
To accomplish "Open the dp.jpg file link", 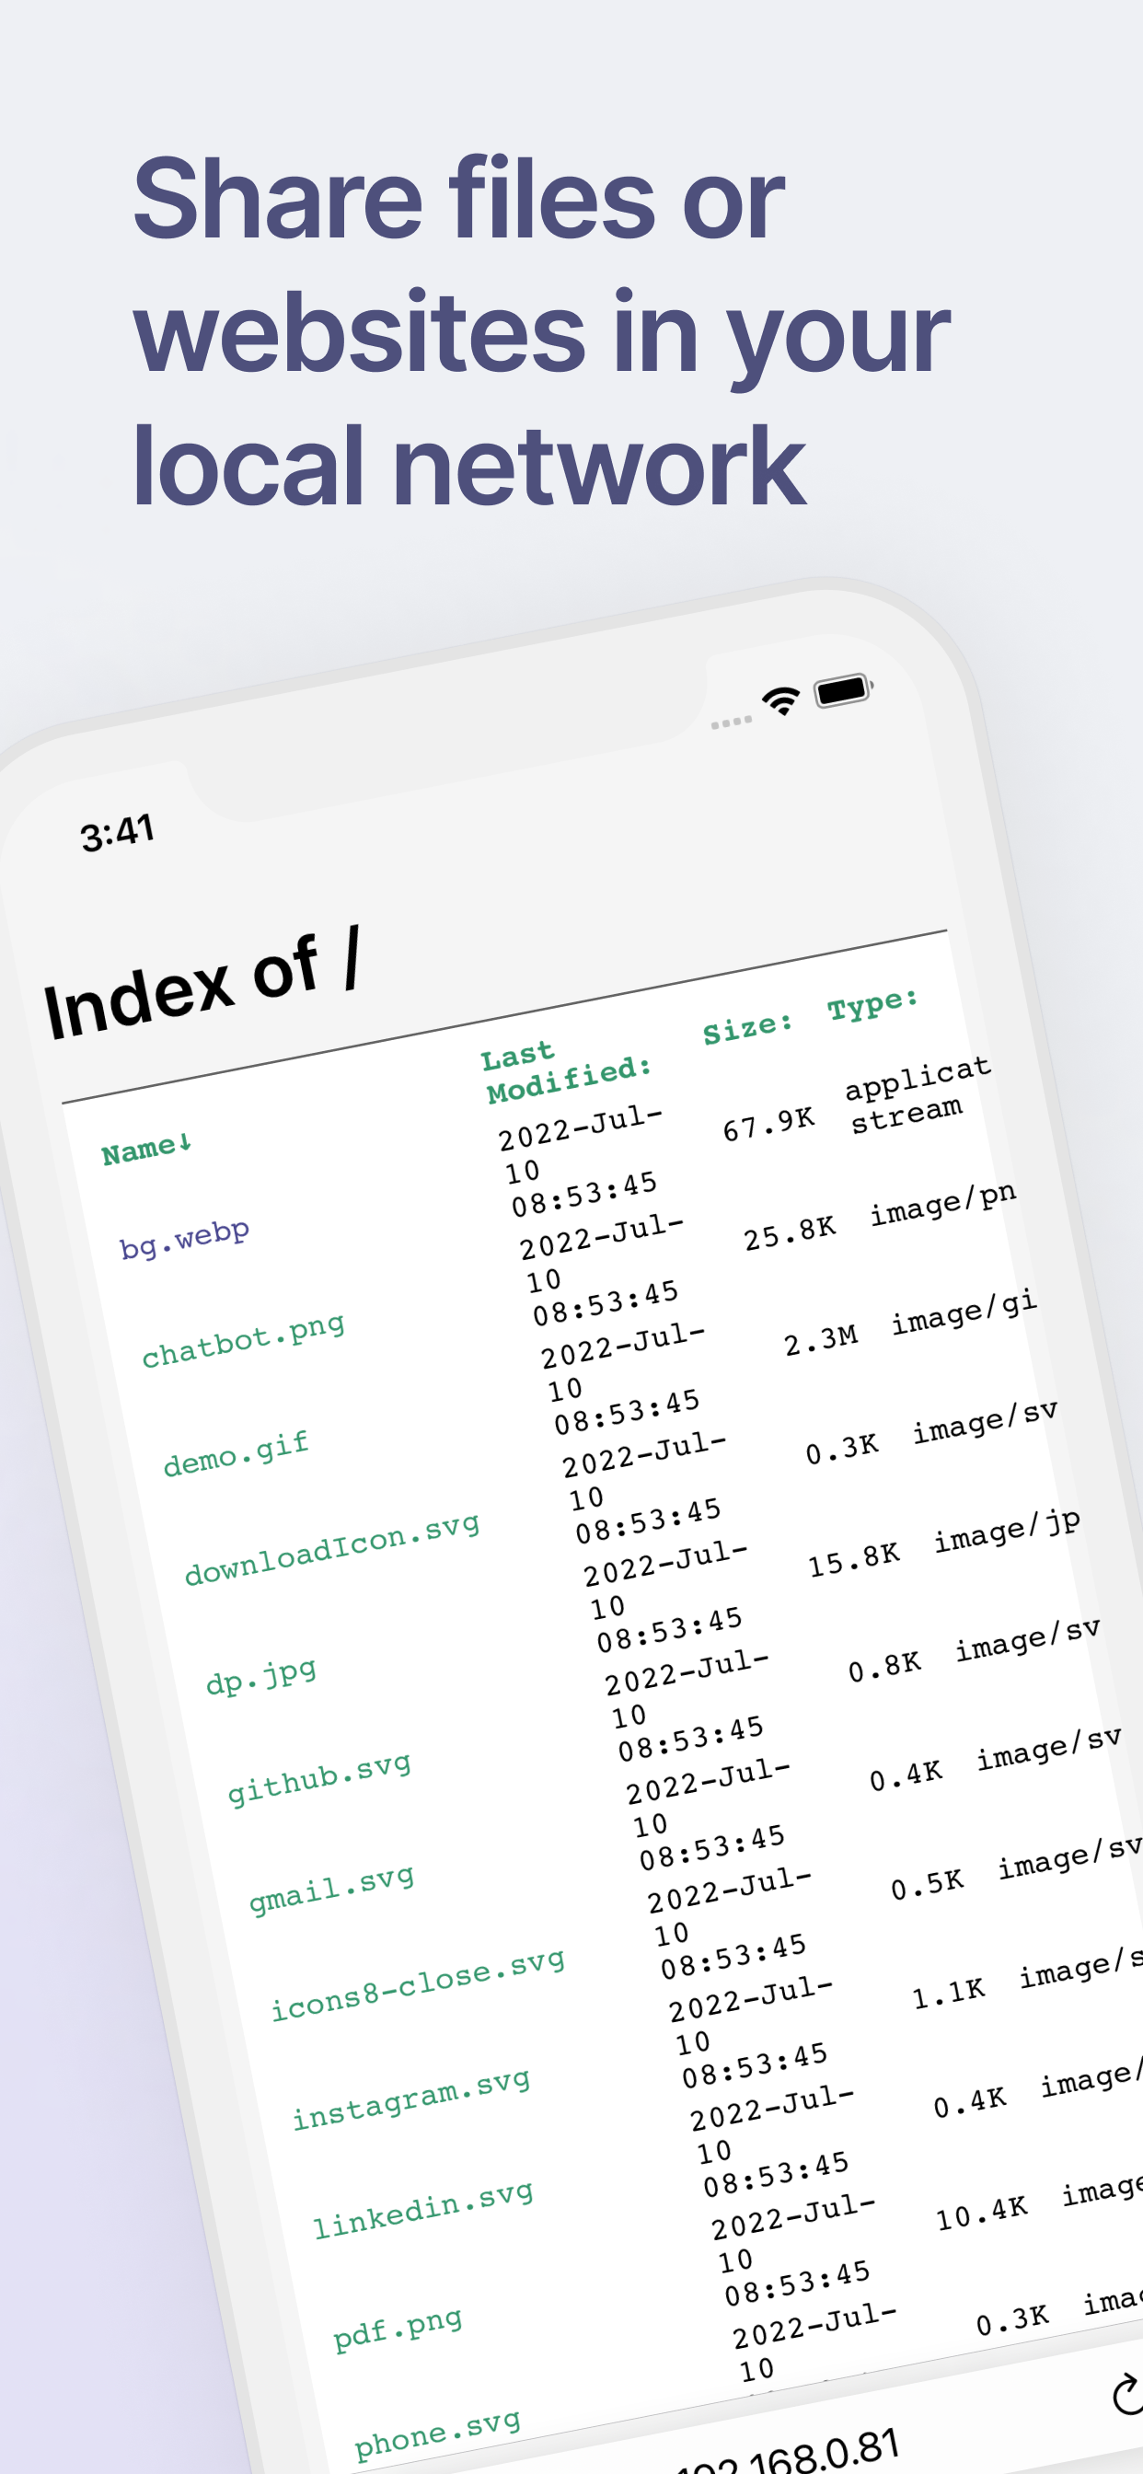I will (261, 1676).
